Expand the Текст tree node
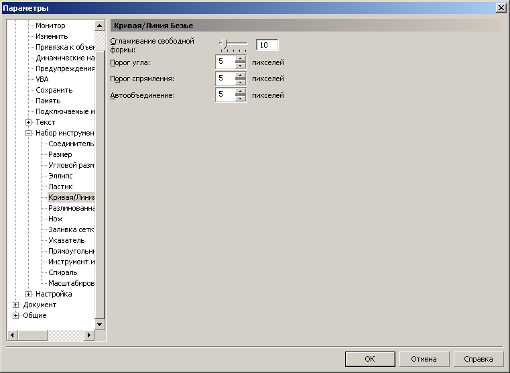Screen dimensions: 510x373 pyautogui.click(x=28, y=122)
